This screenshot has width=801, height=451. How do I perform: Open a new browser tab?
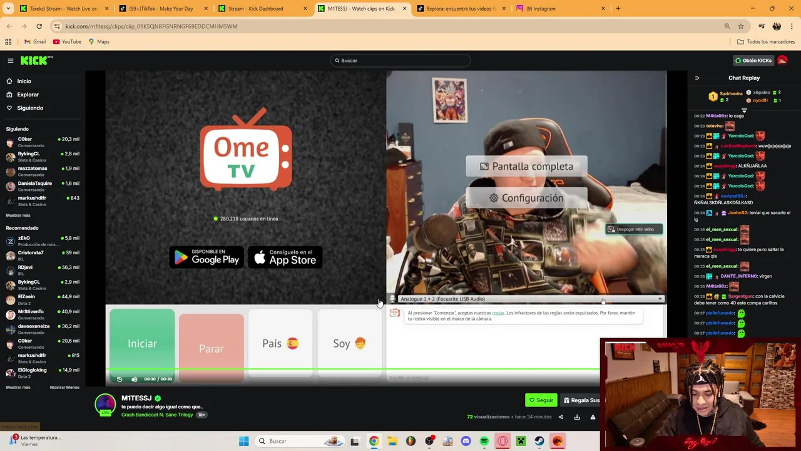point(618,9)
